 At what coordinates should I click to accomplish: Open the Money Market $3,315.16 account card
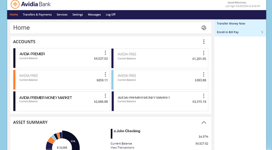(x=160, y=101)
